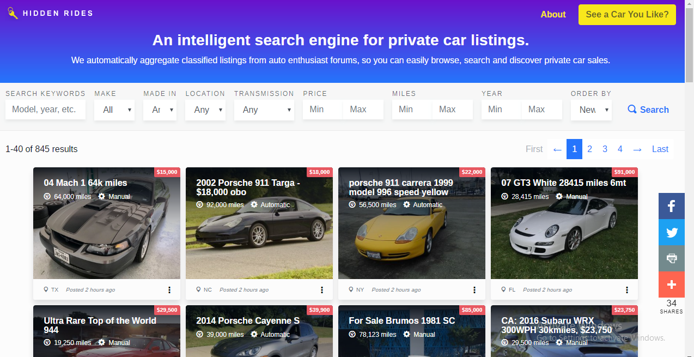Focus the Year Max field
Viewport: 694px width, 357px height.
[542, 110]
